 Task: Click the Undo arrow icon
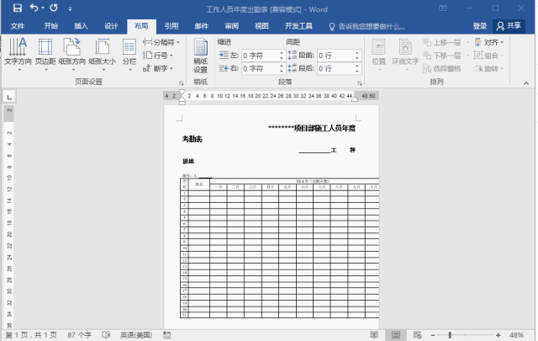tap(34, 8)
